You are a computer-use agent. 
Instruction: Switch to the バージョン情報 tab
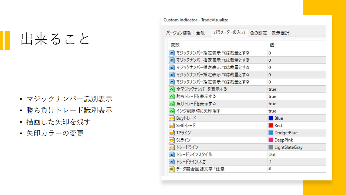179,33
